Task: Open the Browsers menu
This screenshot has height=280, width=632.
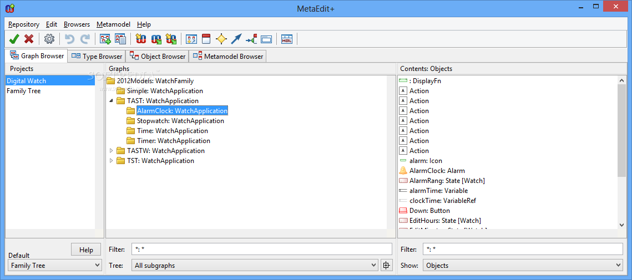Action: tap(77, 24)
